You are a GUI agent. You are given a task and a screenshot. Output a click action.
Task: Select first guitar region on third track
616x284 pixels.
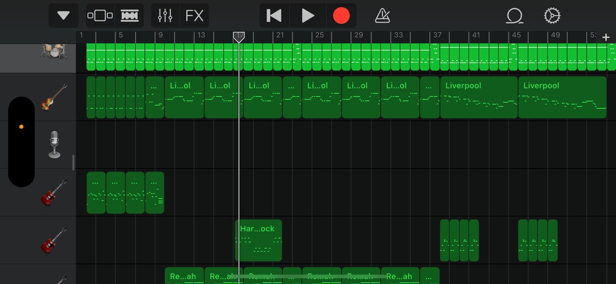(96, 193)
